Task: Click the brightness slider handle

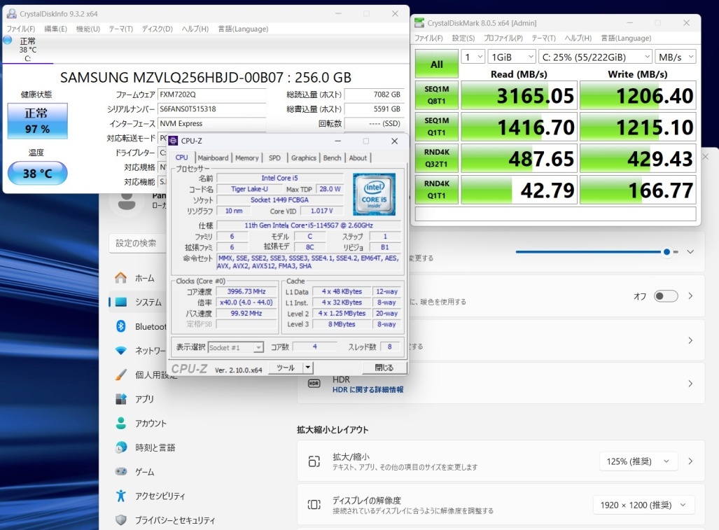Action: [666, 252]
